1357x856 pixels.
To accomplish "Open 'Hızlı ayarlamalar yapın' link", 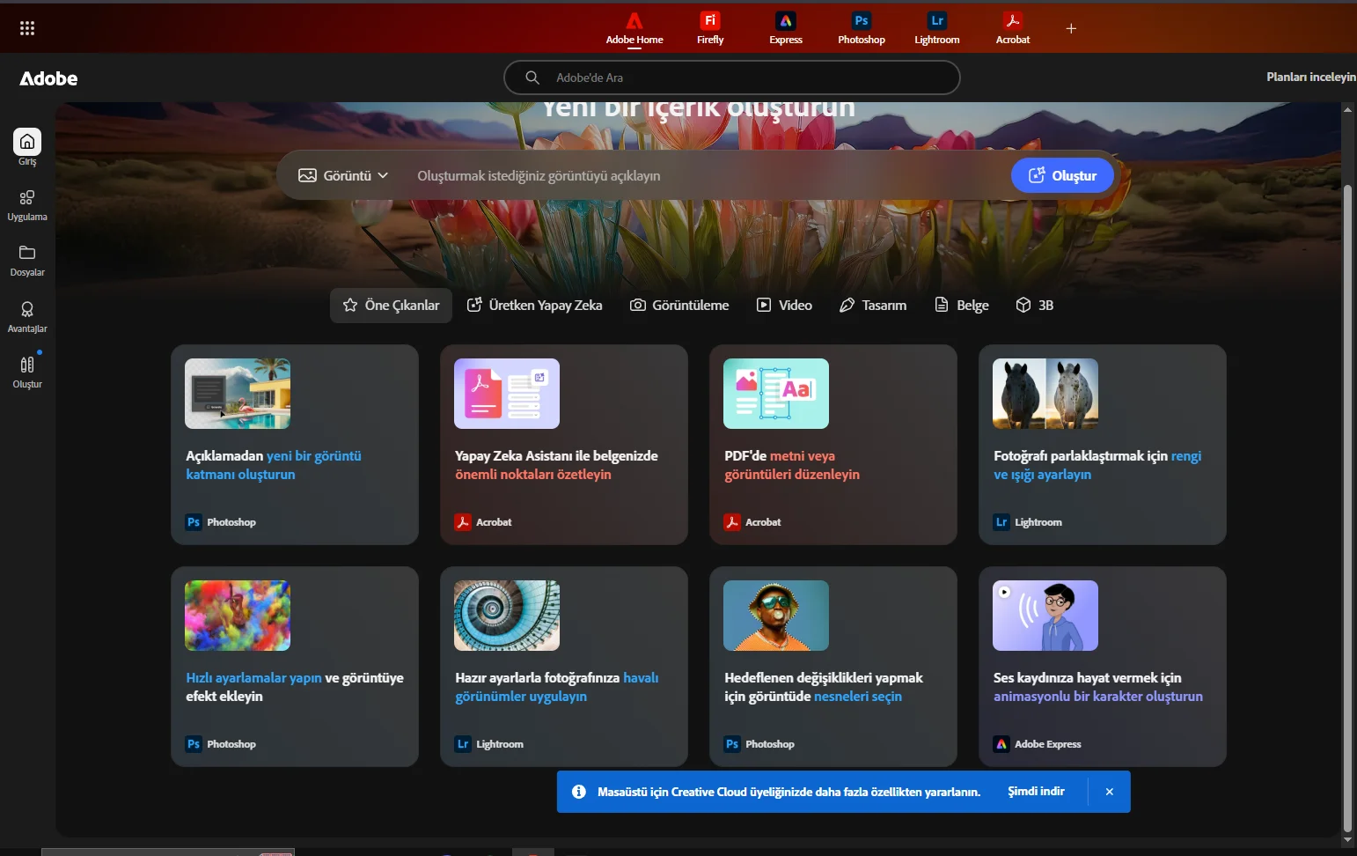I will [253, 678].
